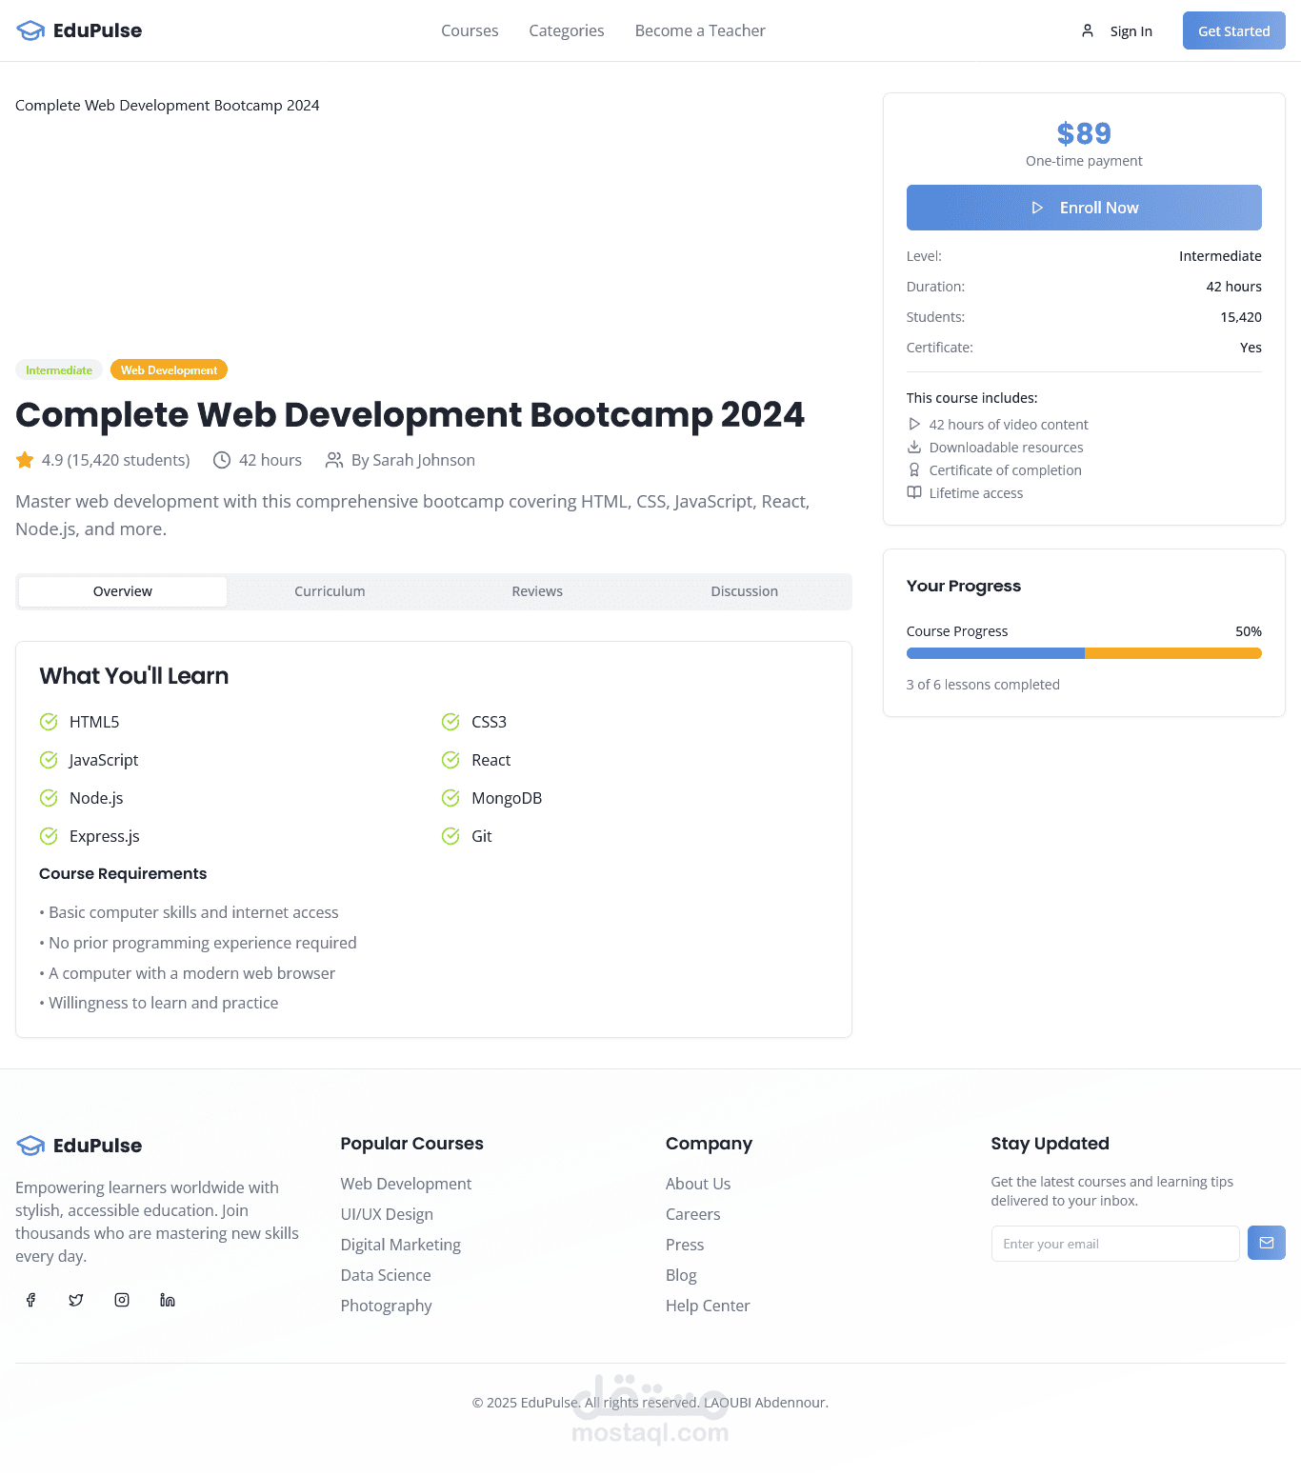
Task: Switch to the Curriculum tab
Action: coord(330,591)
